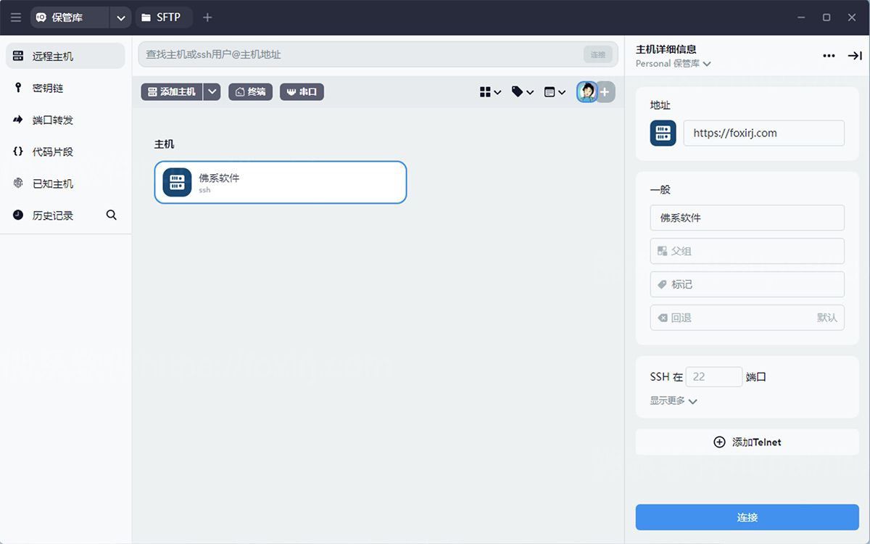This screenshot has height=544, width=870.
Task: Open 密钥链 in the sidebar
Action: tap(48, 88)
